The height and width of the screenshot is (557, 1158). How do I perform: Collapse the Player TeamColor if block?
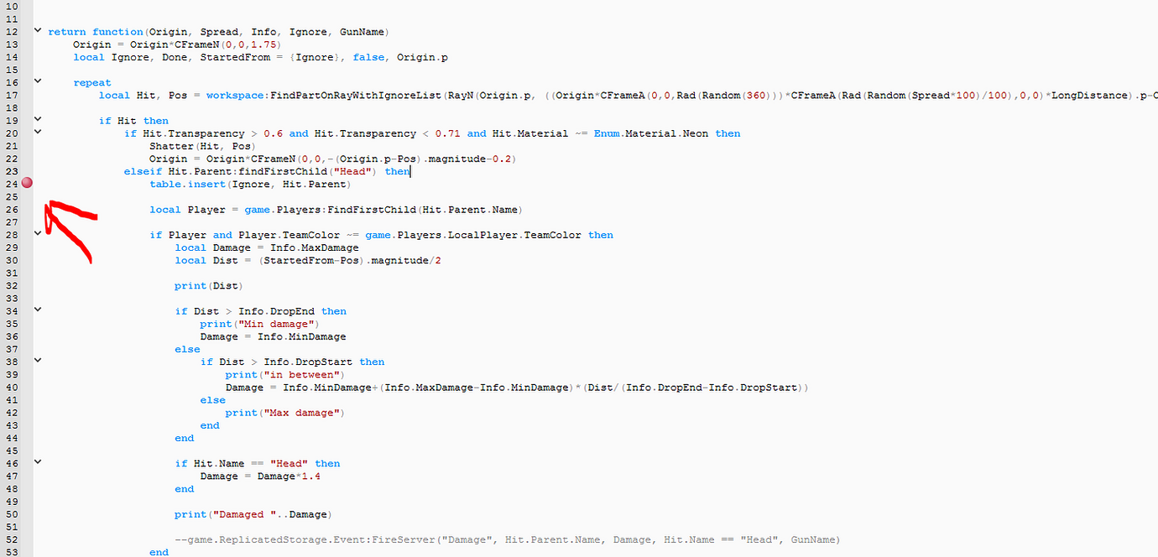[37, 235]
